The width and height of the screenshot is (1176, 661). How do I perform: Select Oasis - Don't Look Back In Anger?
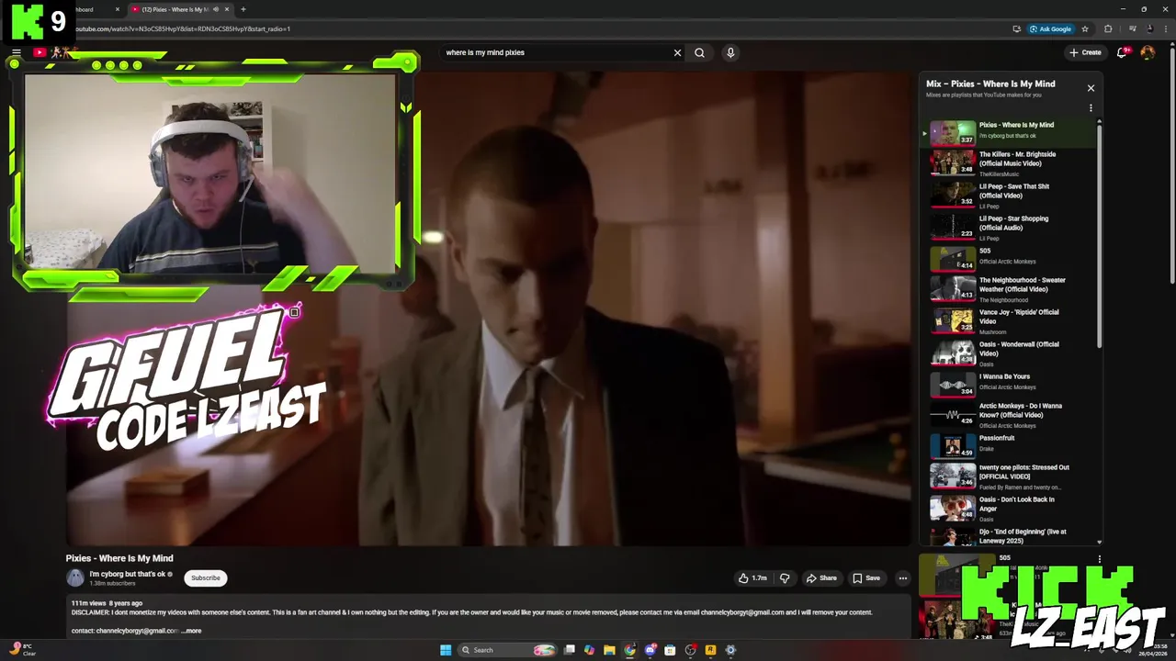pyautogui.click(x=1008, y=509)
